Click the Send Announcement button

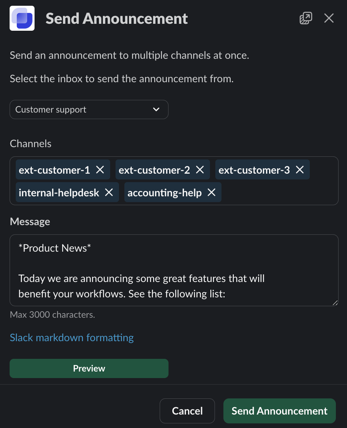(x=279, y=411)
